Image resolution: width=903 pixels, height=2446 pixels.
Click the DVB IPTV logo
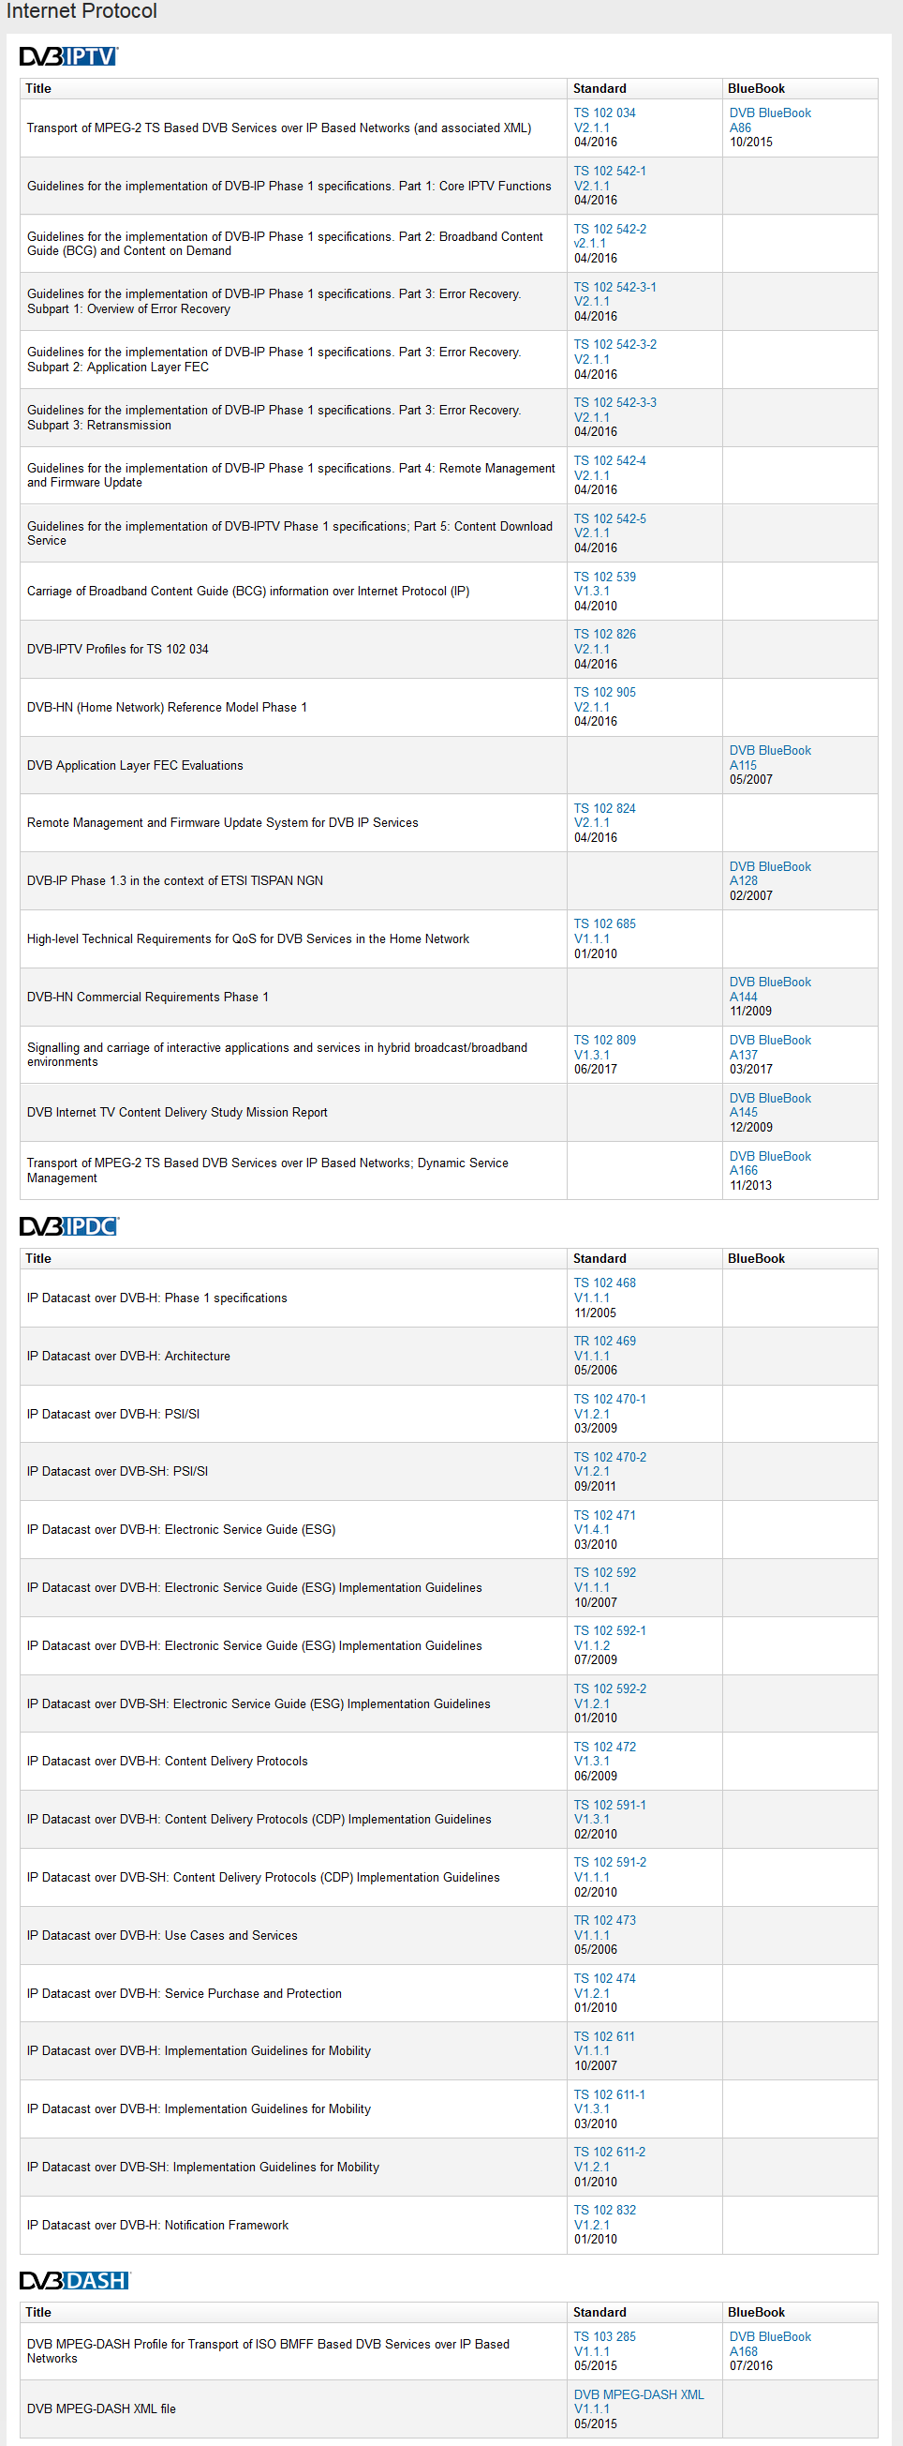click(x=68, y=57)
